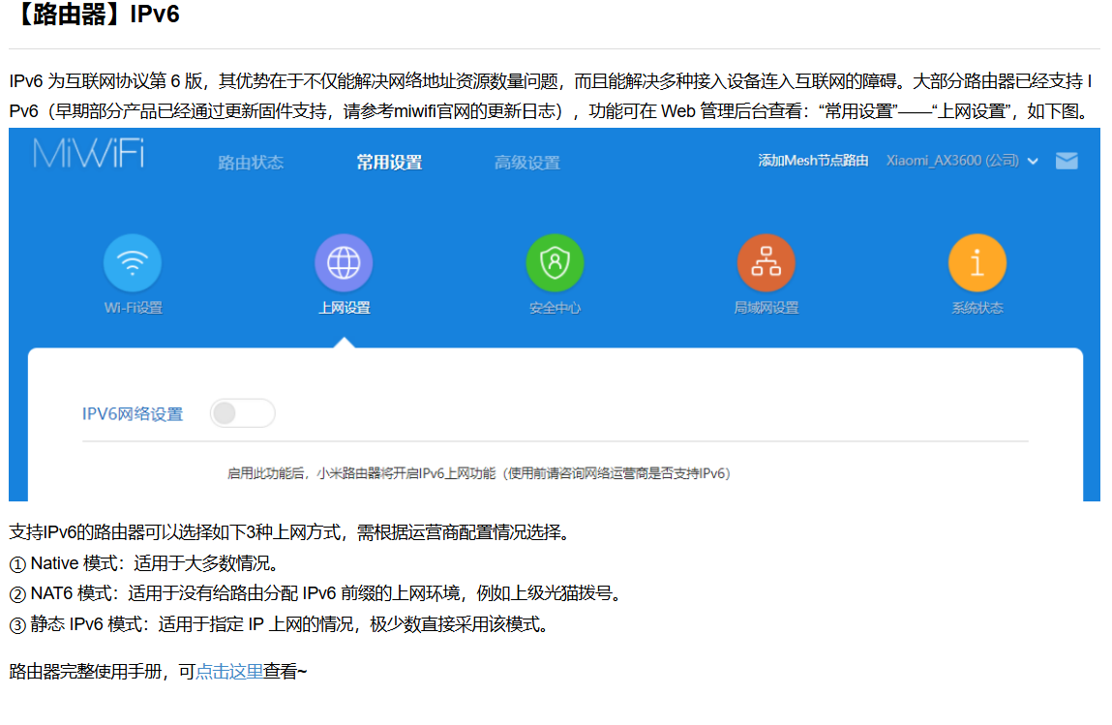Open the router name dropdown chevron
The height and width of the screenshot is (725, 1112).
[1033, 163]
